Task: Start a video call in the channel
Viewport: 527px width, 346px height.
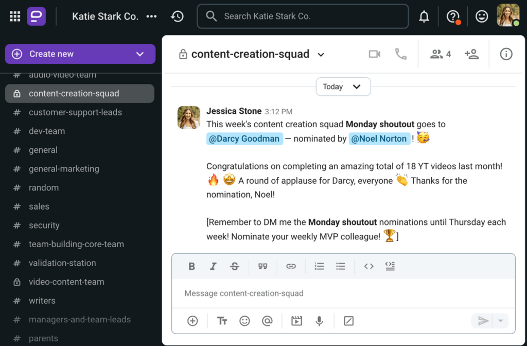Action: [x=375, y=54]
